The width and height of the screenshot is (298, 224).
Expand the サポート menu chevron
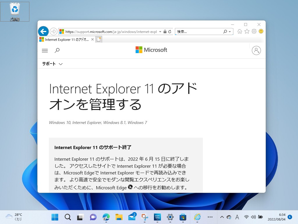tap(61, 64)
